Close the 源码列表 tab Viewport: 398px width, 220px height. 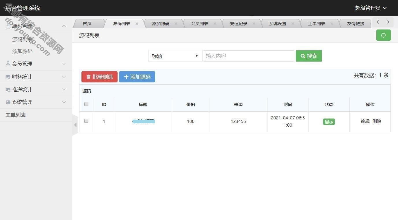[137, 24]
